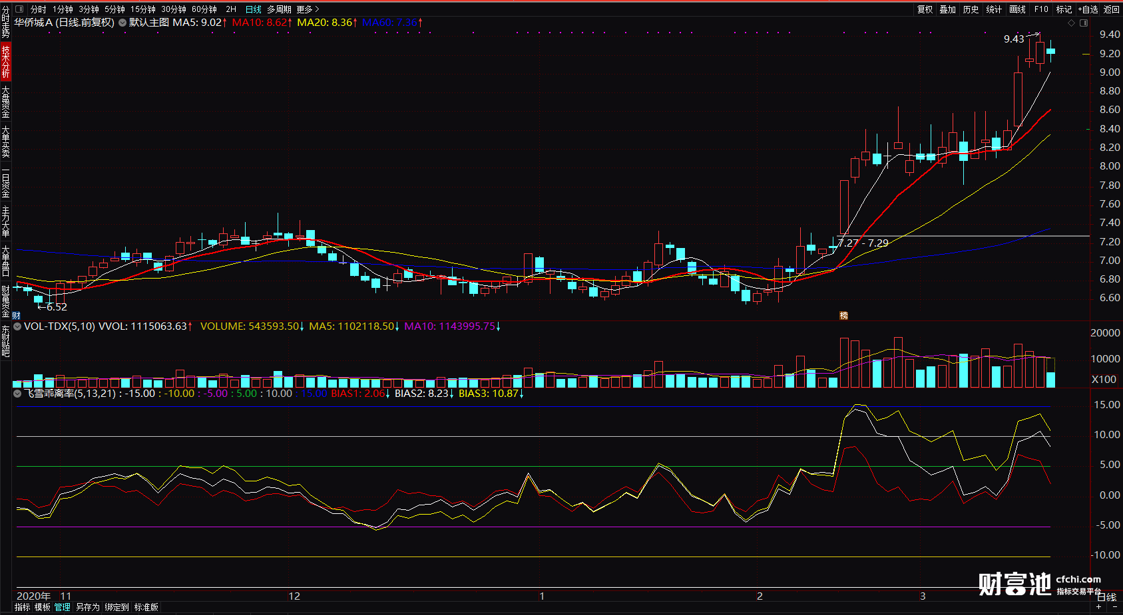Activate the 画线 drawing tool
Image resolution: width=1123 pixels, height=615 pixels.
(x=1017, y=9)
